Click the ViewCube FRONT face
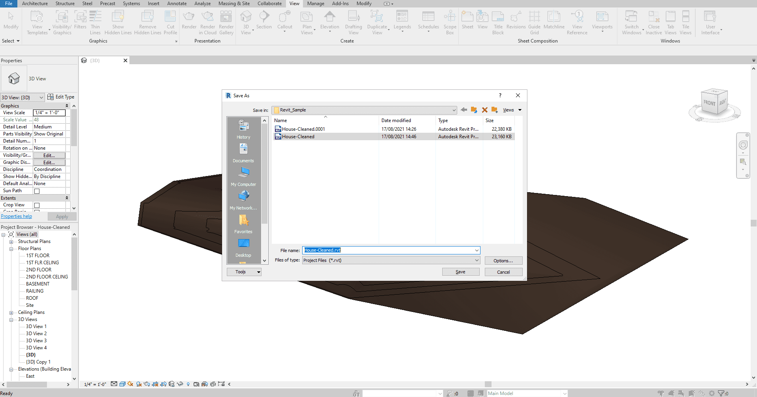757x397 pixels. (709, 103)
